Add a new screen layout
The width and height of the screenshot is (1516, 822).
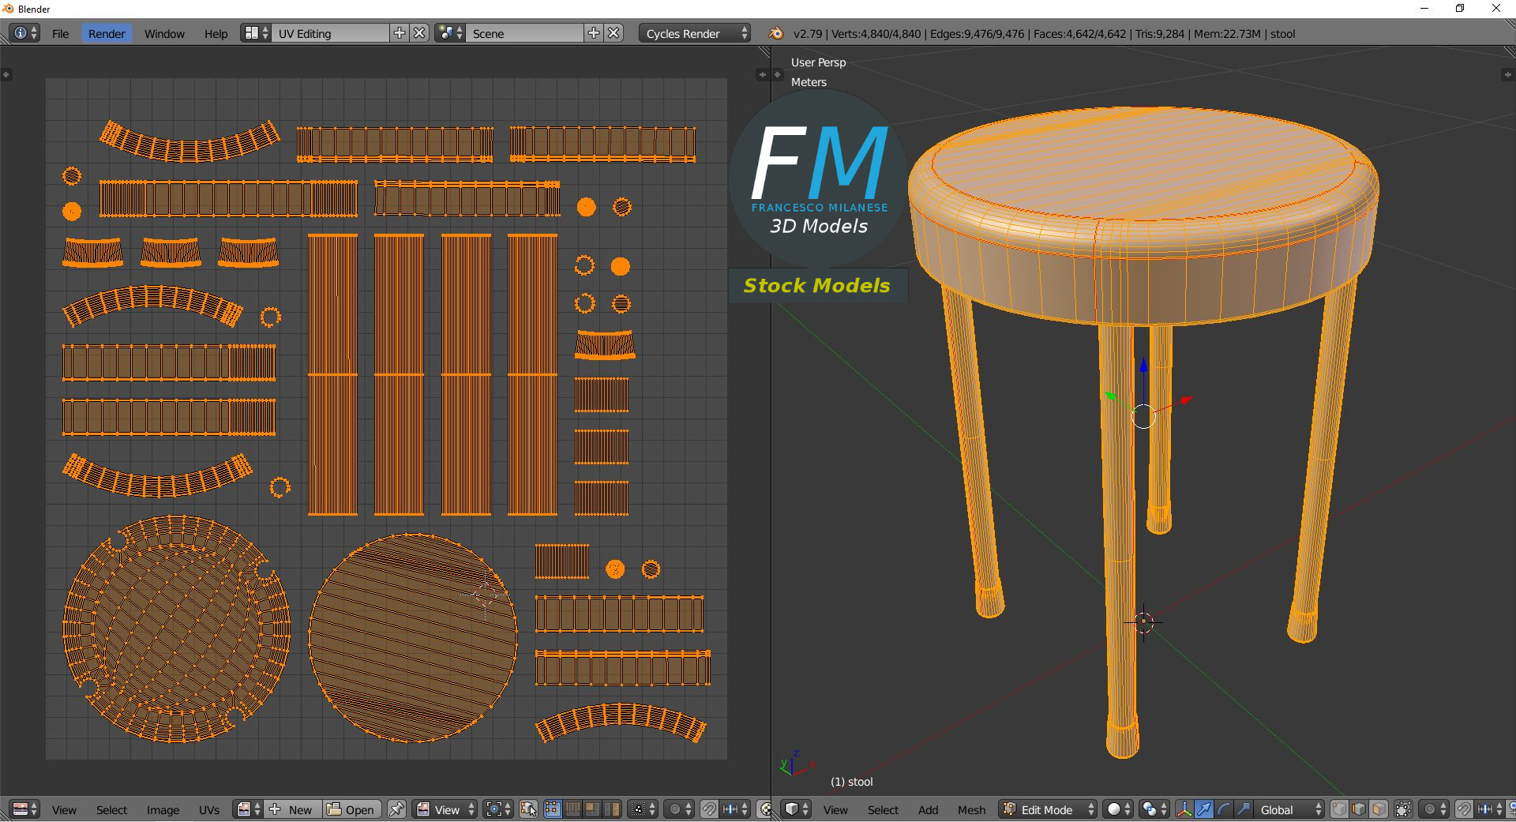400,33
